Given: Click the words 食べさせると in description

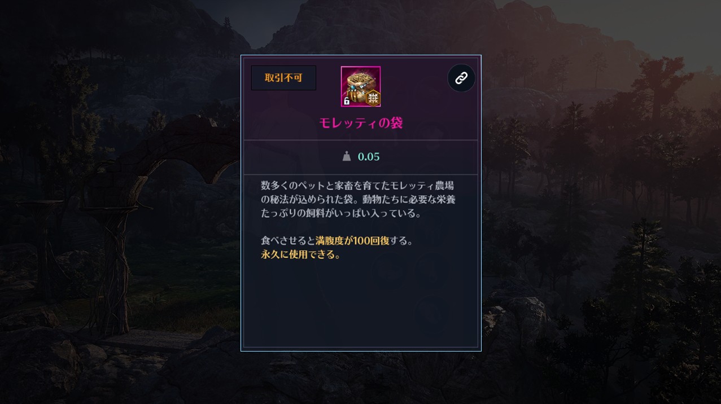Looking at the screenshot, I should pyautogui.click(x=288, y=241).
